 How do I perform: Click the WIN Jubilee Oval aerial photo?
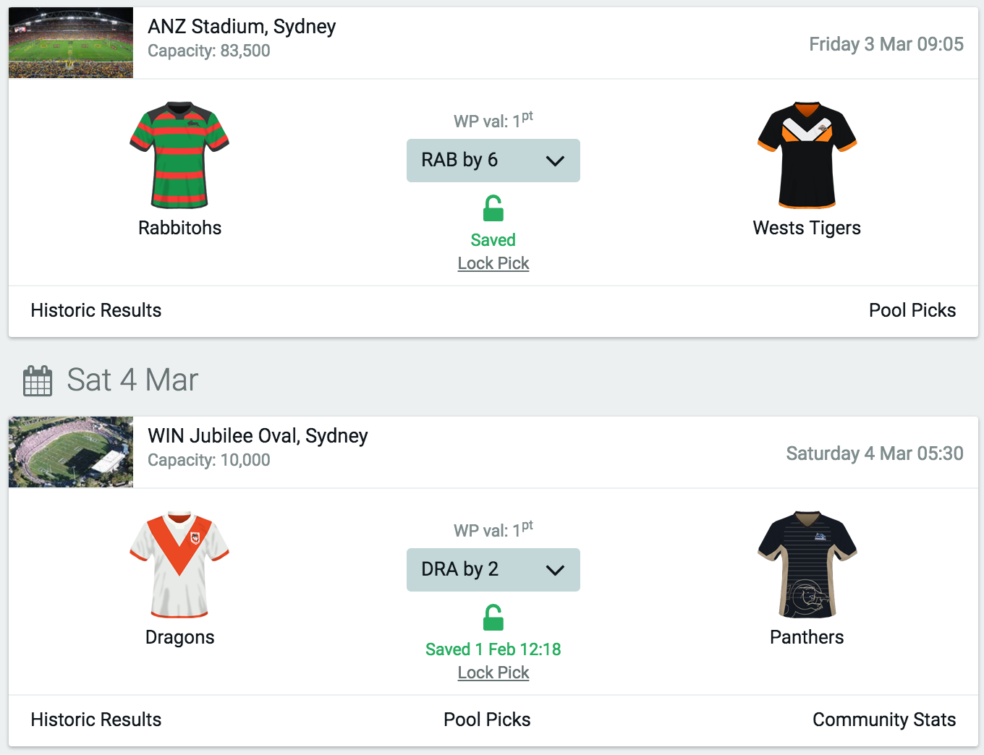point(70,451)
